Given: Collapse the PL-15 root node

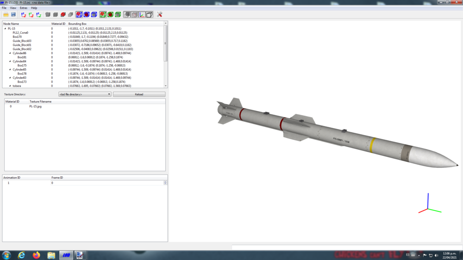Looking at the screenshot, I should (5, 29).
